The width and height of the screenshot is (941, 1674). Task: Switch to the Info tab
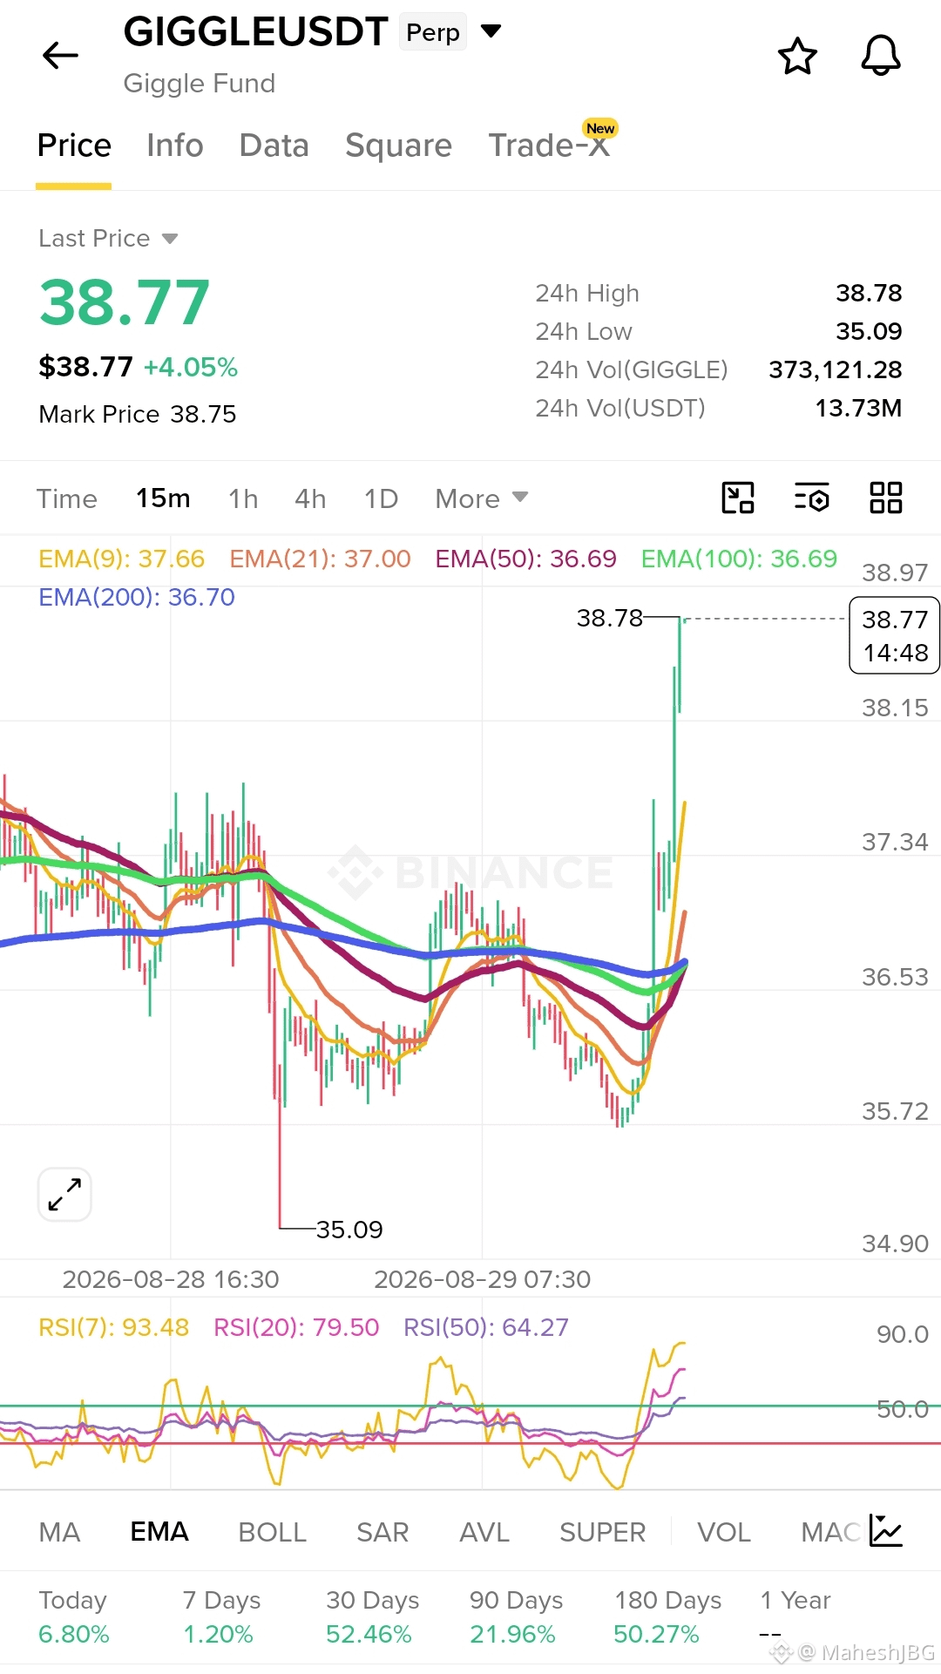click(175, 146)
